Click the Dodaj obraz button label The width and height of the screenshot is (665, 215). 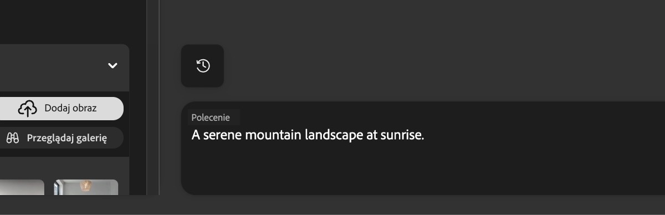(x=70, y=108)
